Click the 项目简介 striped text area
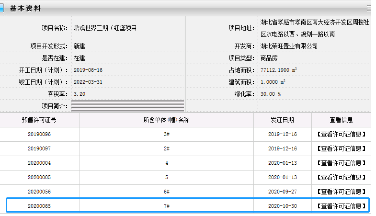376x216 pixels. 127,105
